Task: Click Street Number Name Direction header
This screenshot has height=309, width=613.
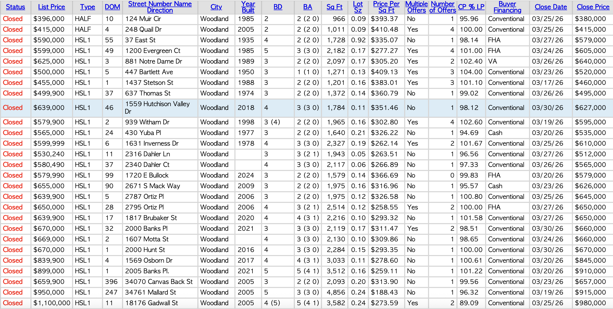Action: point(160,7)
